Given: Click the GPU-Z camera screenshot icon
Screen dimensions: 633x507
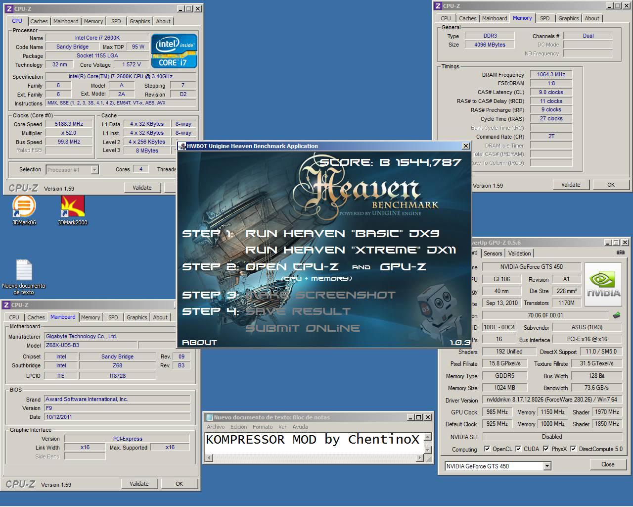Looking at the screenshot, I should click(x=621, y=253).
